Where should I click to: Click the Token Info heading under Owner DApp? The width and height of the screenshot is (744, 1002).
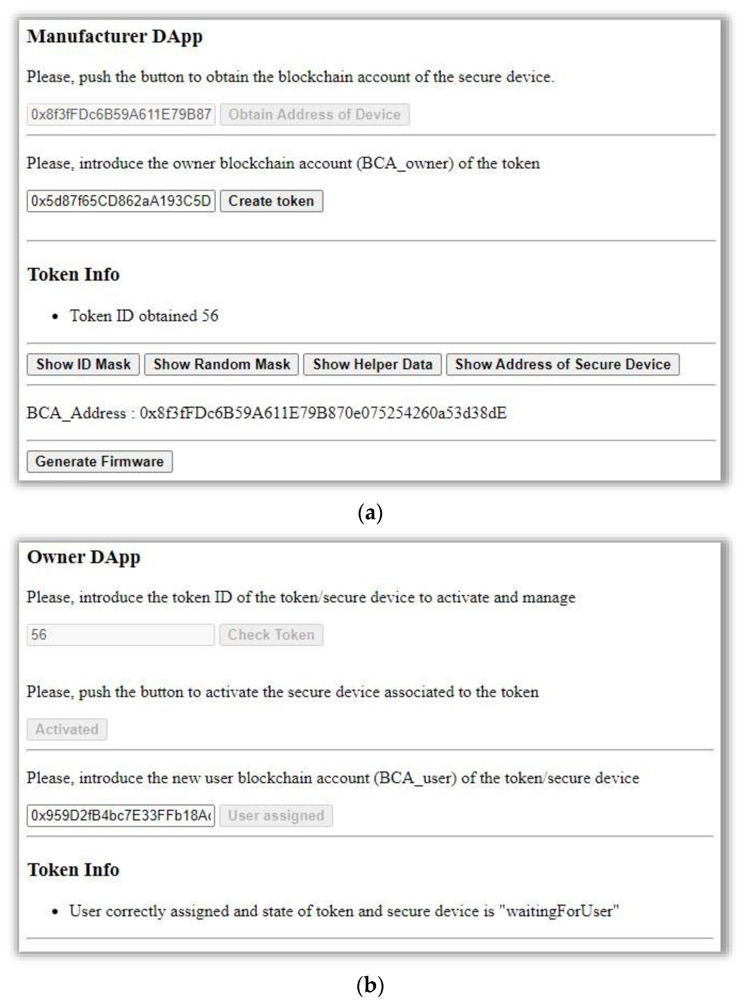tap(73, 869)
